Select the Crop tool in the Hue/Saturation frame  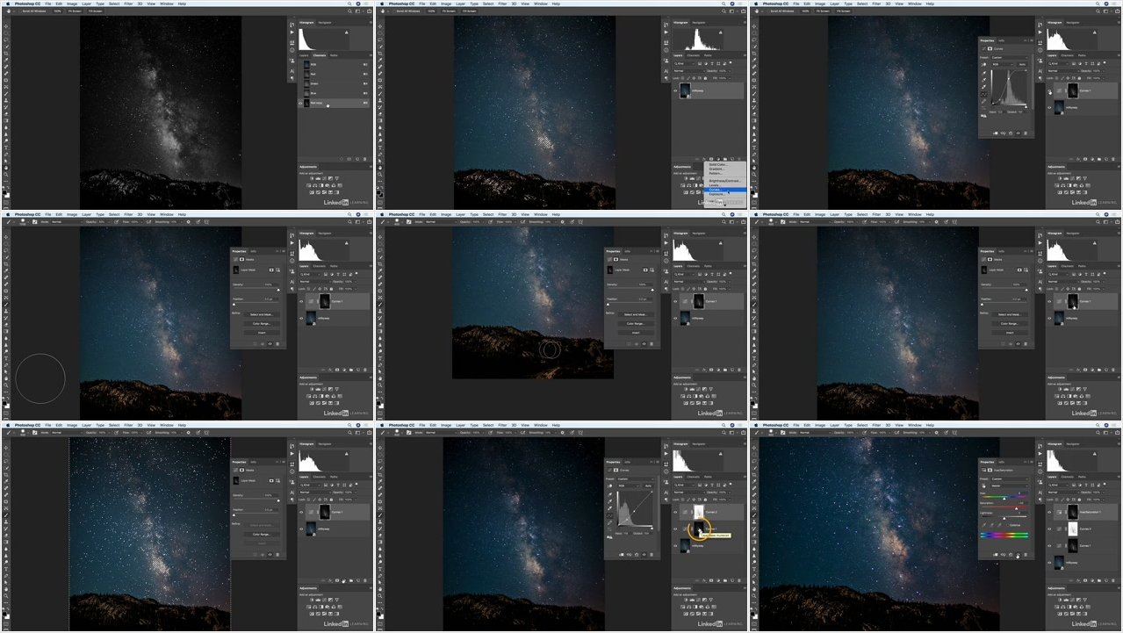coord(755,475)
